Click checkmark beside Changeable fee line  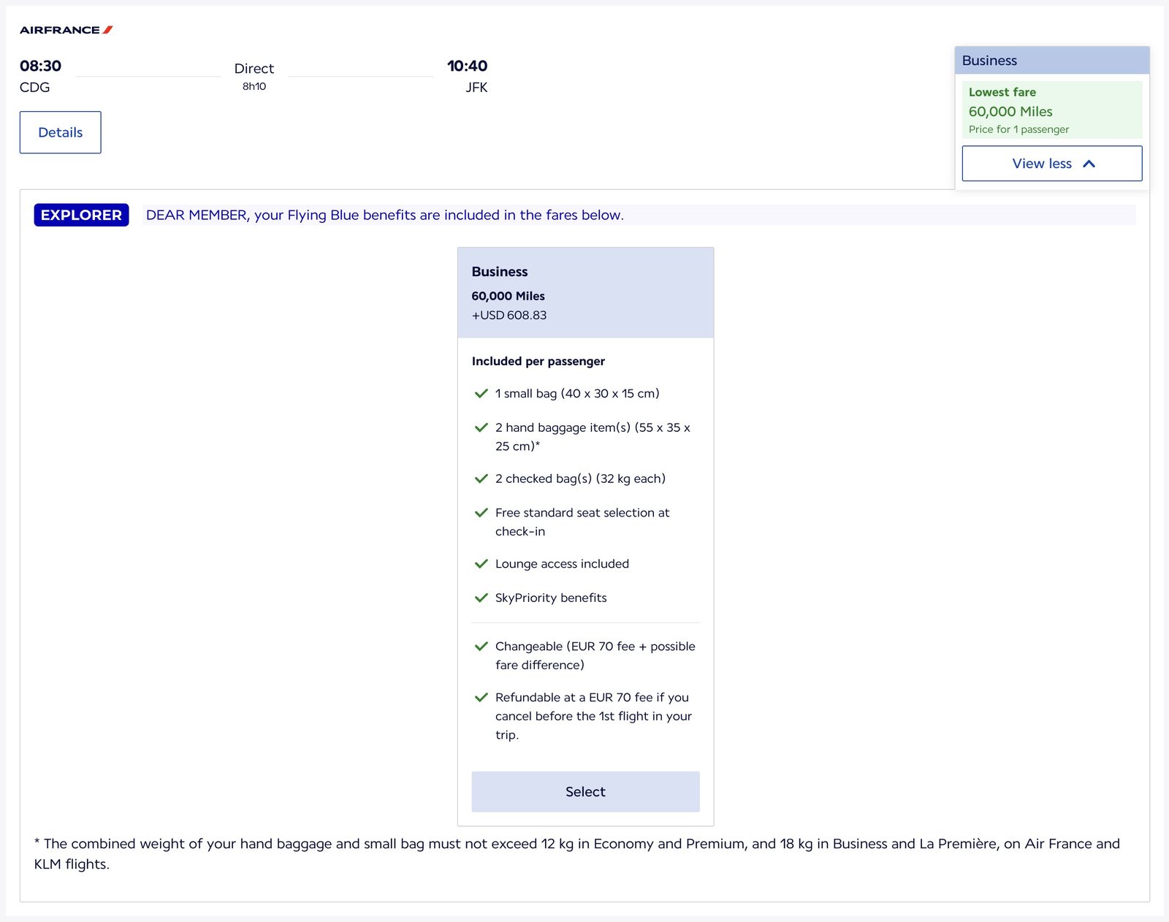(481, 647)
